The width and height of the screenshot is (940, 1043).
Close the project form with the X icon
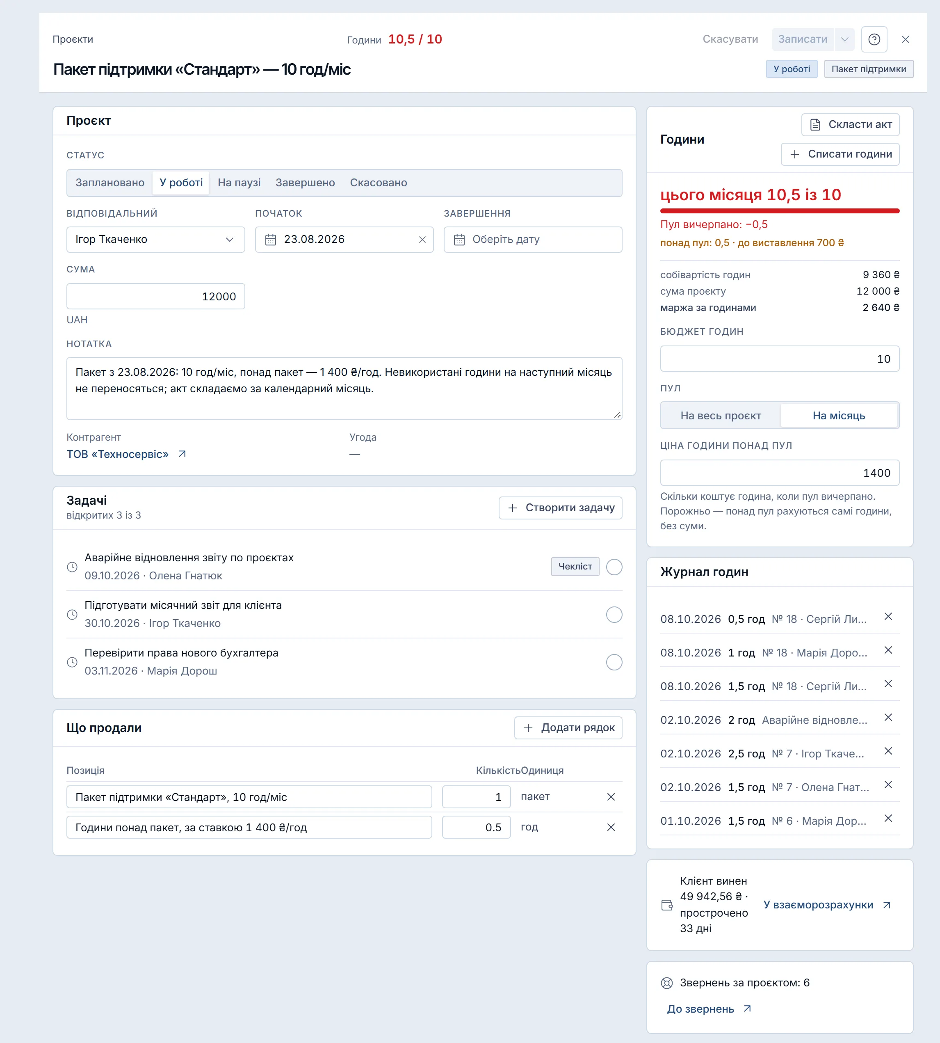(906, 39)
